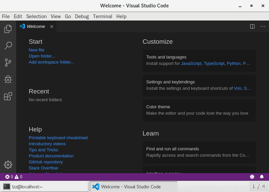Viewport: 269px width, 192px height.
Task: Open the Explorer view in the activity bar
Action: click(8, 29)
